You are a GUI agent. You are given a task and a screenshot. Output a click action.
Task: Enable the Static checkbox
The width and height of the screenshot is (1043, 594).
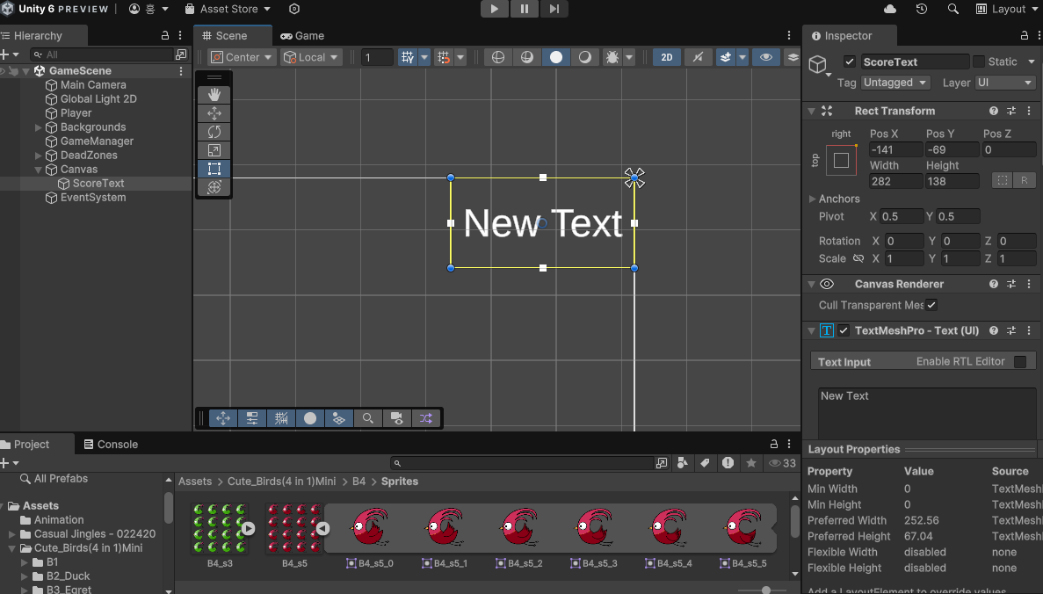[x=979, y=62]
